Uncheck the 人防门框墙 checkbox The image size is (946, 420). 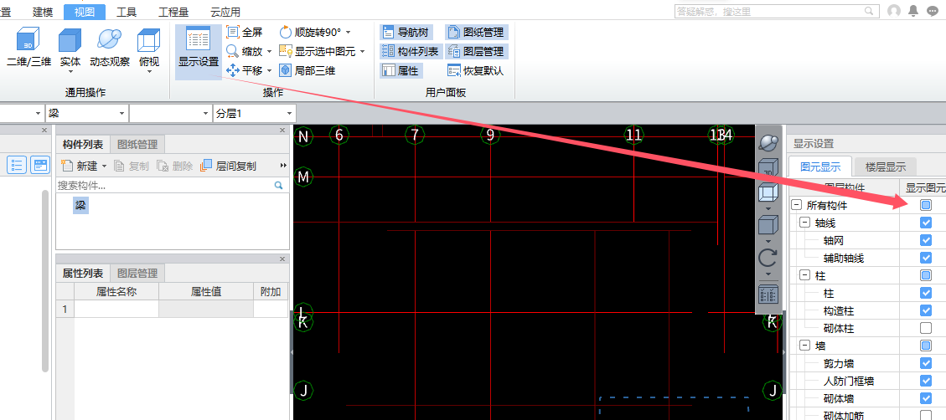[x=926, y=381]
